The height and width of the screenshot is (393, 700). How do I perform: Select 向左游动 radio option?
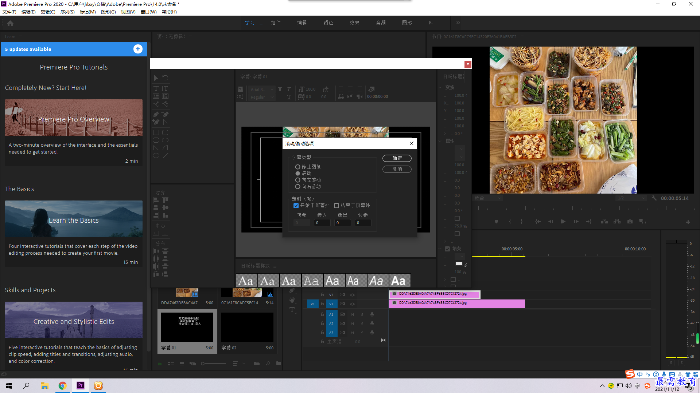click(297, 180)
